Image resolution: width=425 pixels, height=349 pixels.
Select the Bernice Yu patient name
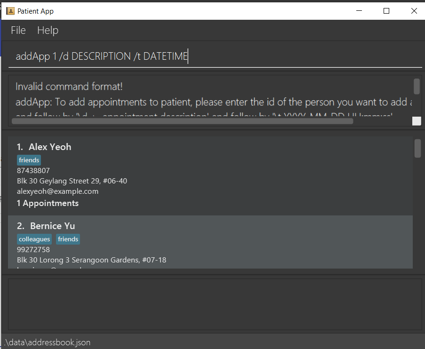point(52,226)
